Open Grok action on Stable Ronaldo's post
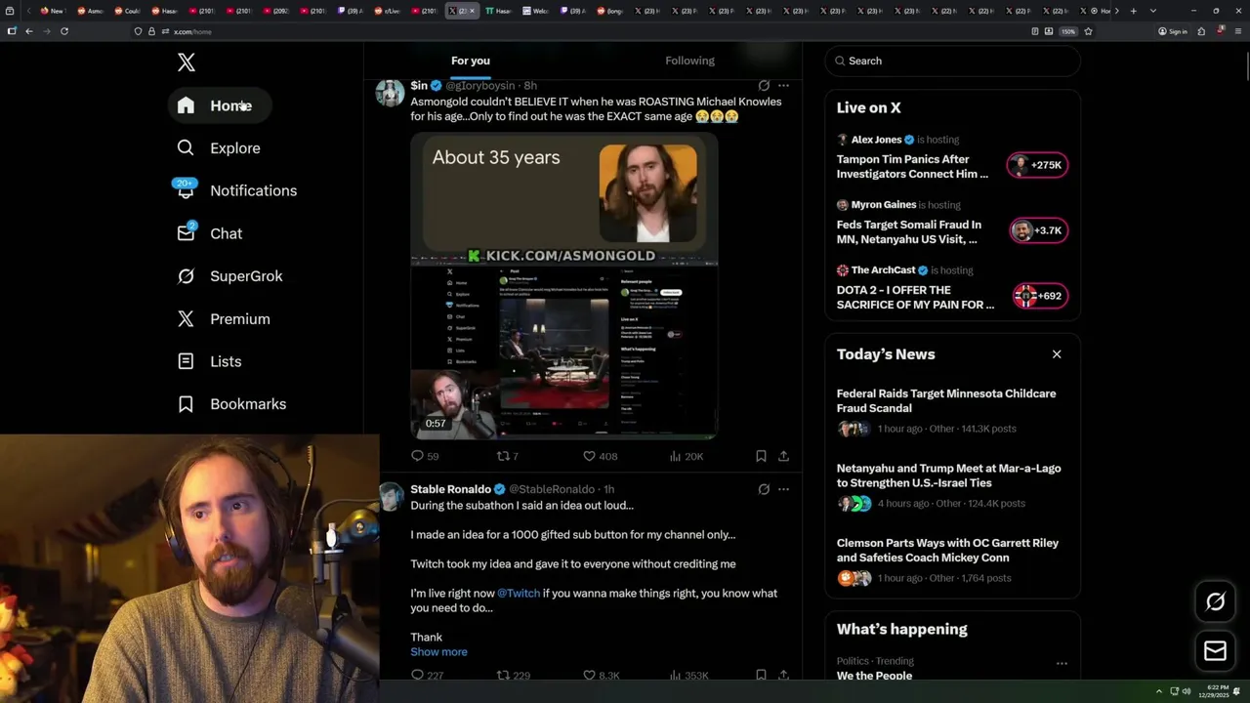The width and height of the screenshot is (1250, 703). tap(764, 489)
